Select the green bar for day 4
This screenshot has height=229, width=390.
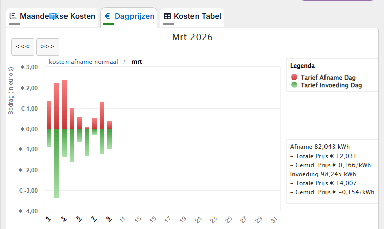72,145
